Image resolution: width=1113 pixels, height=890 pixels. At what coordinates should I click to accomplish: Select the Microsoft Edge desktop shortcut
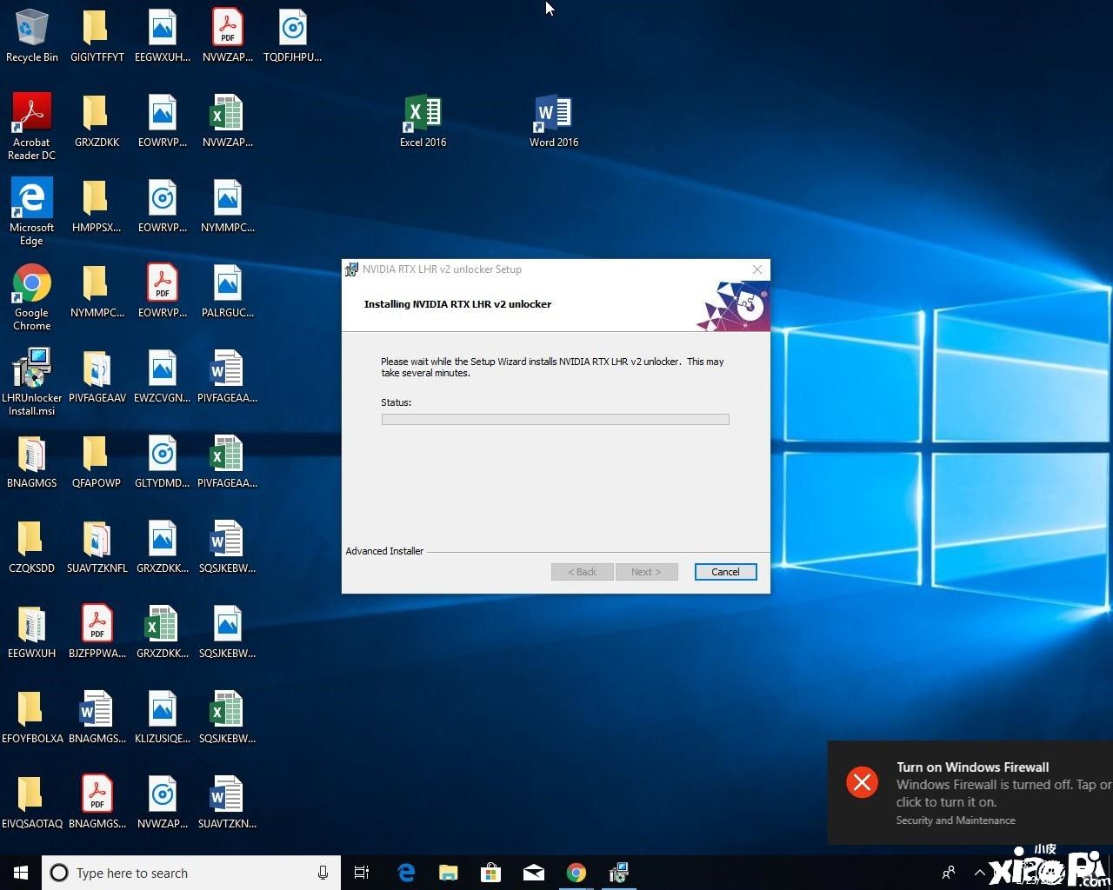click(x=32, y=212)
